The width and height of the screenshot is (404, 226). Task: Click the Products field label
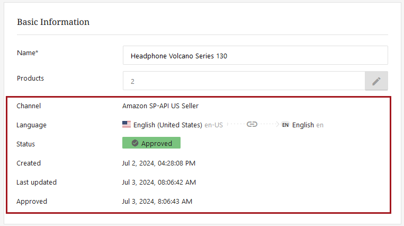[x=30, y=78]
